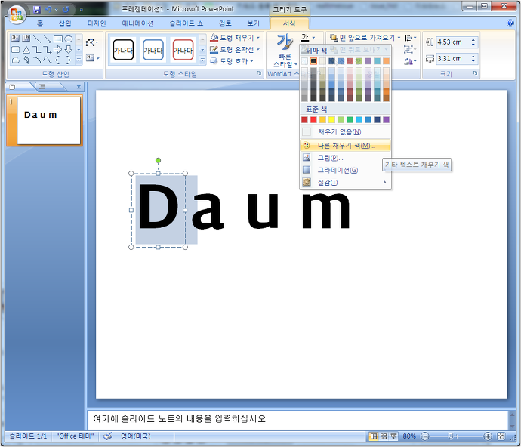Viewport: 521px width, 447px height.
Task: Switch to the 디자인 ribbon tab
Action: (97, 23)
